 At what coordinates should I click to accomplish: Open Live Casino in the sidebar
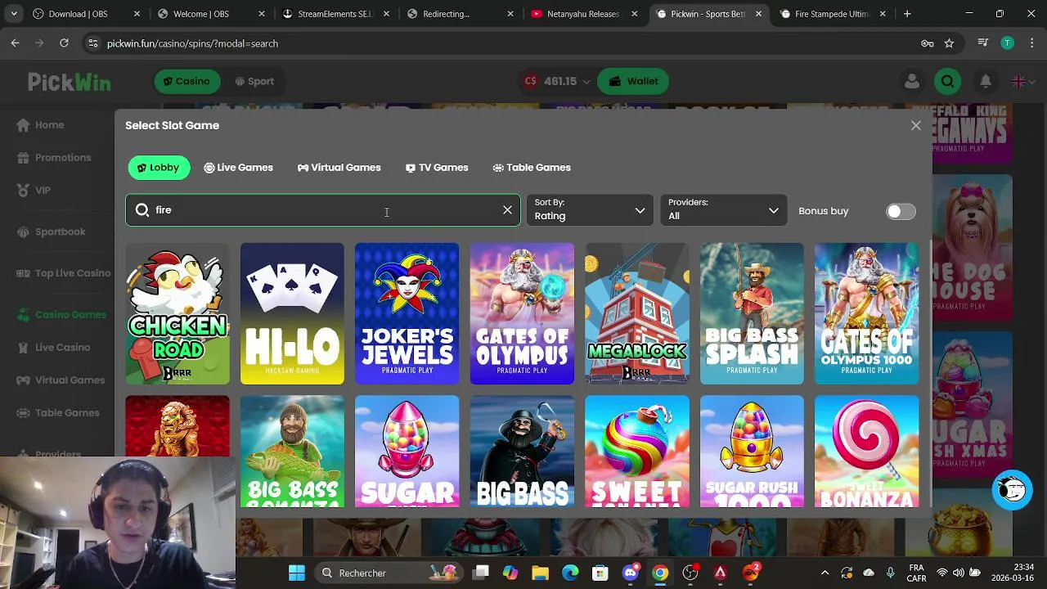click(53, 347)
